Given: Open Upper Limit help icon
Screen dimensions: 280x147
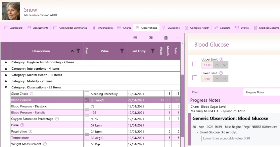Looking at the screenshot, I should (221, 59).
